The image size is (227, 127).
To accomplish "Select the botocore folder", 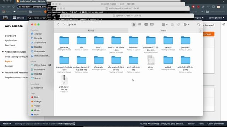I will pos(133,41).
